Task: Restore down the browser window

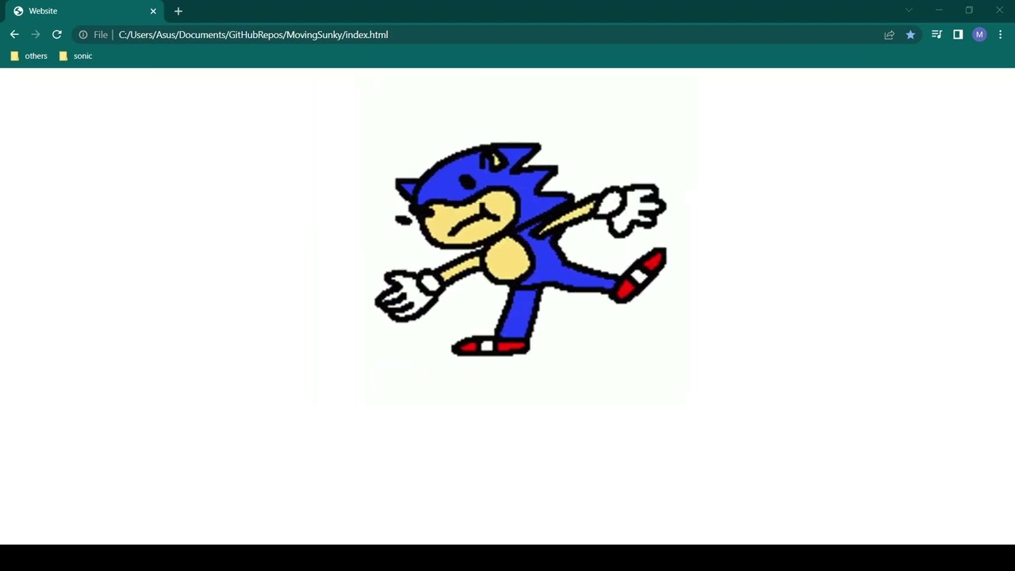Action: coord(969,10)
